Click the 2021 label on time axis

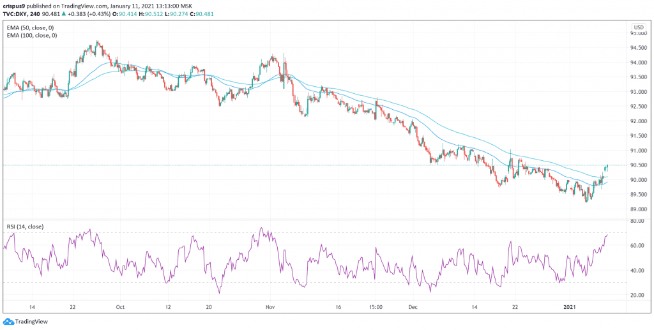click(x=569, y=307)
